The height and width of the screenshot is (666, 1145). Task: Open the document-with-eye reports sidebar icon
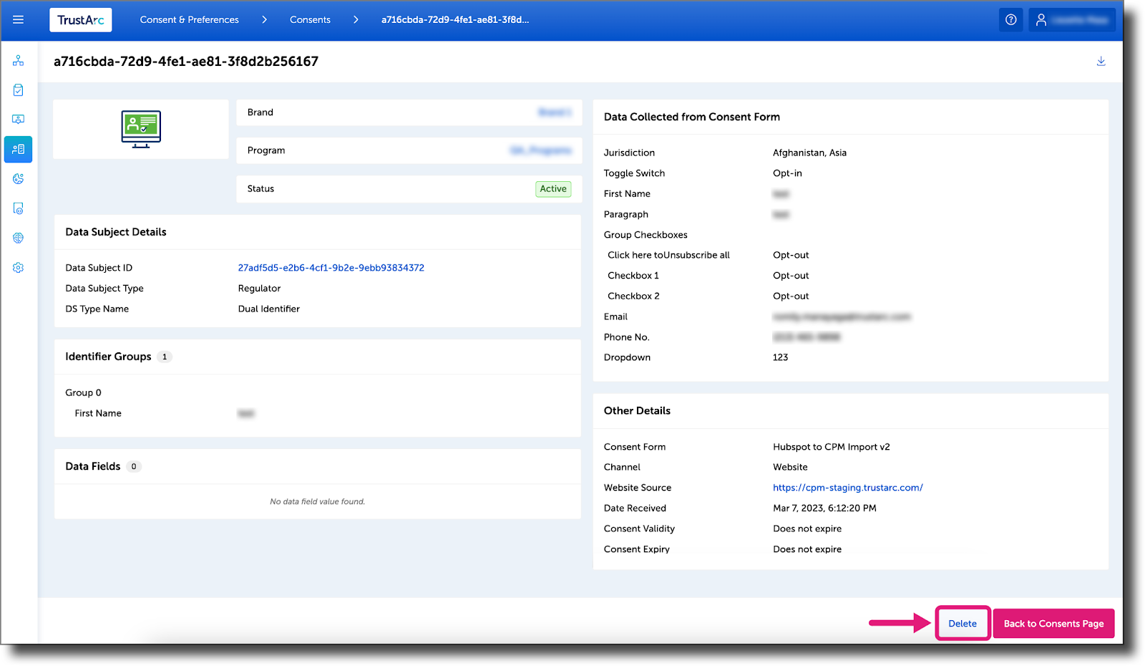tap(18, 208)
